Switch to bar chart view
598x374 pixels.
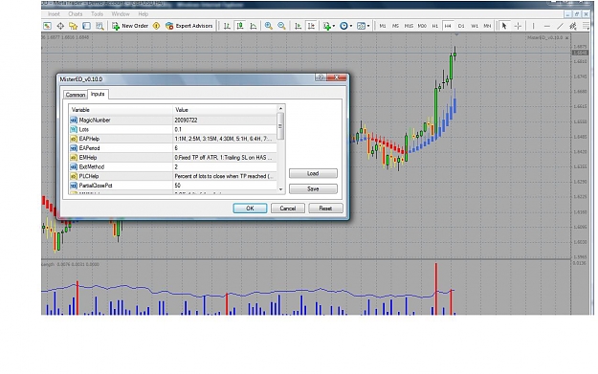[227, 26]
